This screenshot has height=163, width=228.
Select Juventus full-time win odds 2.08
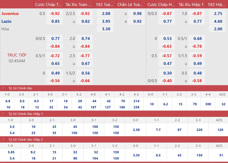coord(106,14)
